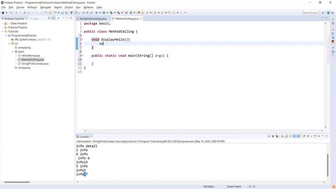The height and width of the screenshot is (189, 336).
Task: Click the Open Perspective icon
Action: click(323, 13)
